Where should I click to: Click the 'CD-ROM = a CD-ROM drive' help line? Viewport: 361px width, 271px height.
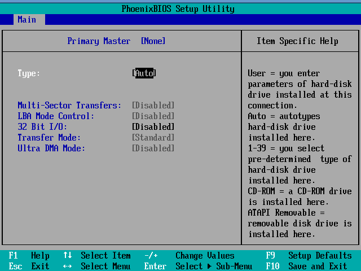[x=300, y=191]
